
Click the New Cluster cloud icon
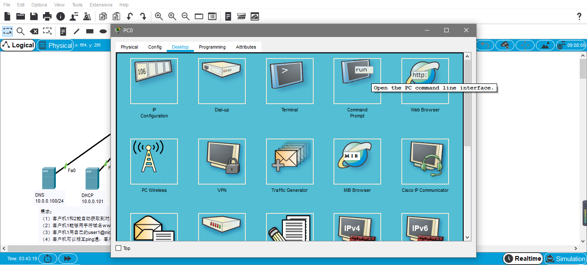click(505, 45)
